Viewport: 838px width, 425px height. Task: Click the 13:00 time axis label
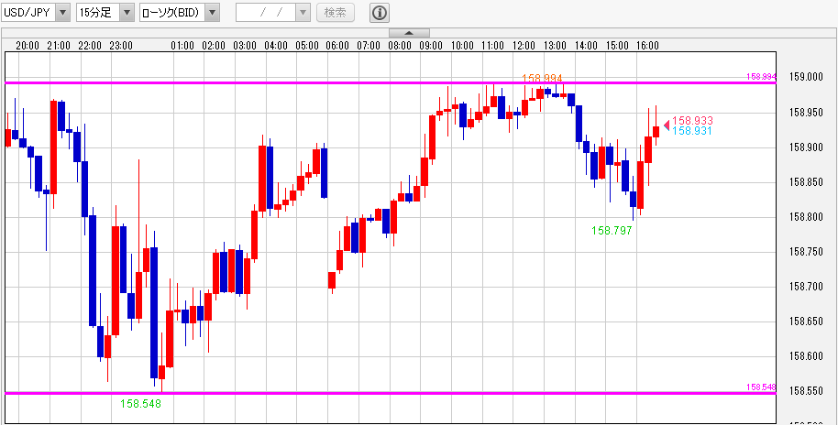coord(555,46)
